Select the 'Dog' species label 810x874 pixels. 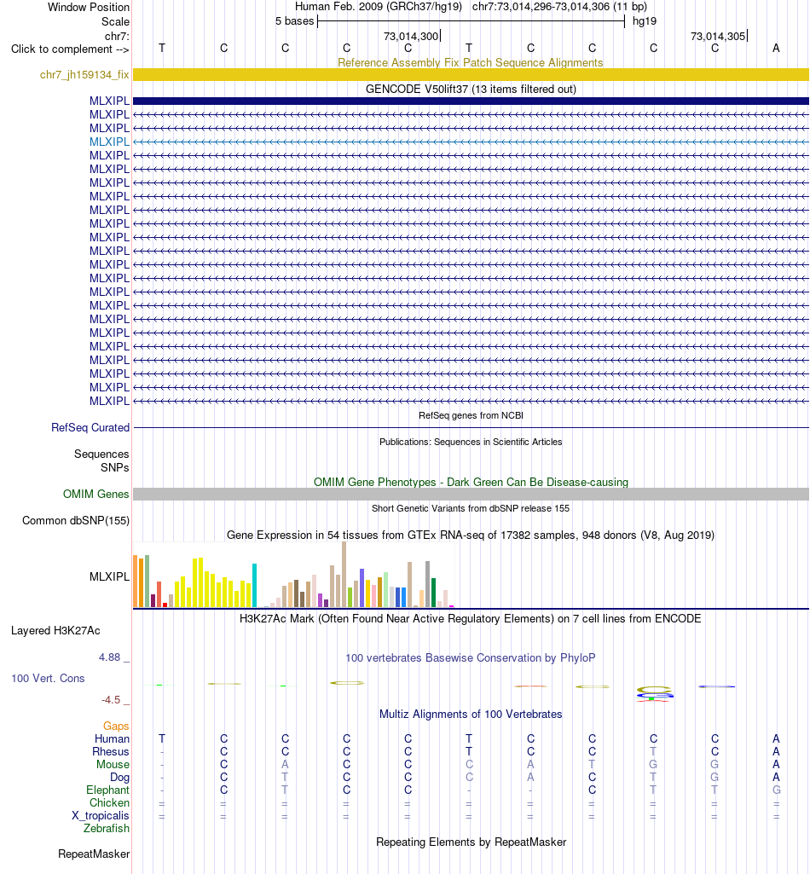click(x=119, y=777)
